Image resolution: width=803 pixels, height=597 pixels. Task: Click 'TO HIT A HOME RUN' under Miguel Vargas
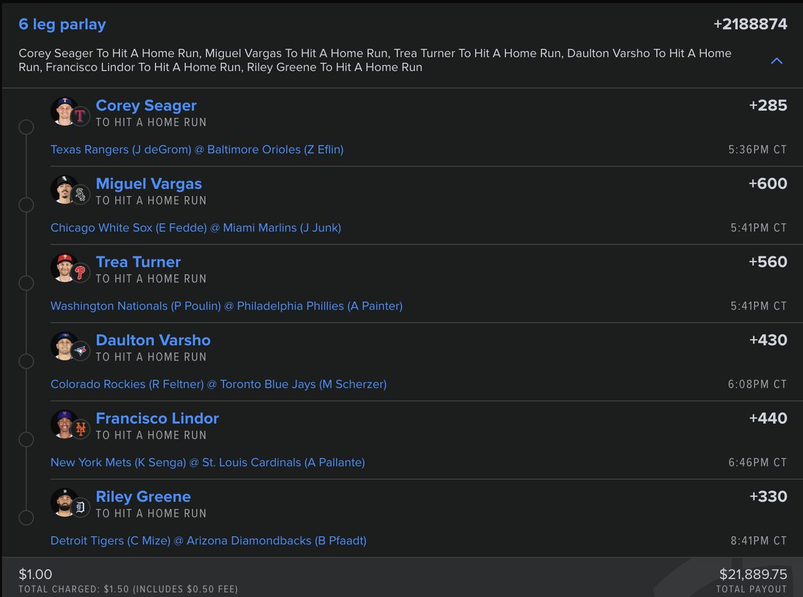(151, 201)
